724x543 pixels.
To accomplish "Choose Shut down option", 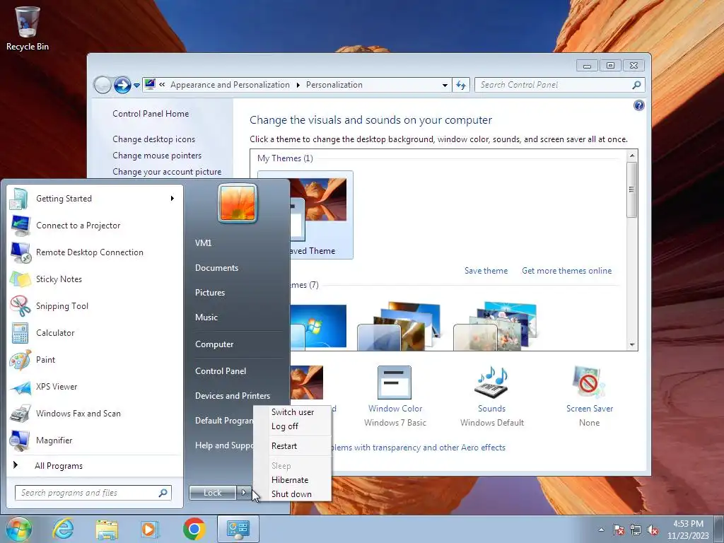I will tap(293, 494).
